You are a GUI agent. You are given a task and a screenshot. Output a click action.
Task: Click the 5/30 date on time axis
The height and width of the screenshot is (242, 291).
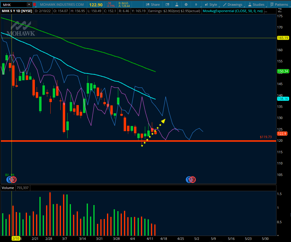coord(265,239)
